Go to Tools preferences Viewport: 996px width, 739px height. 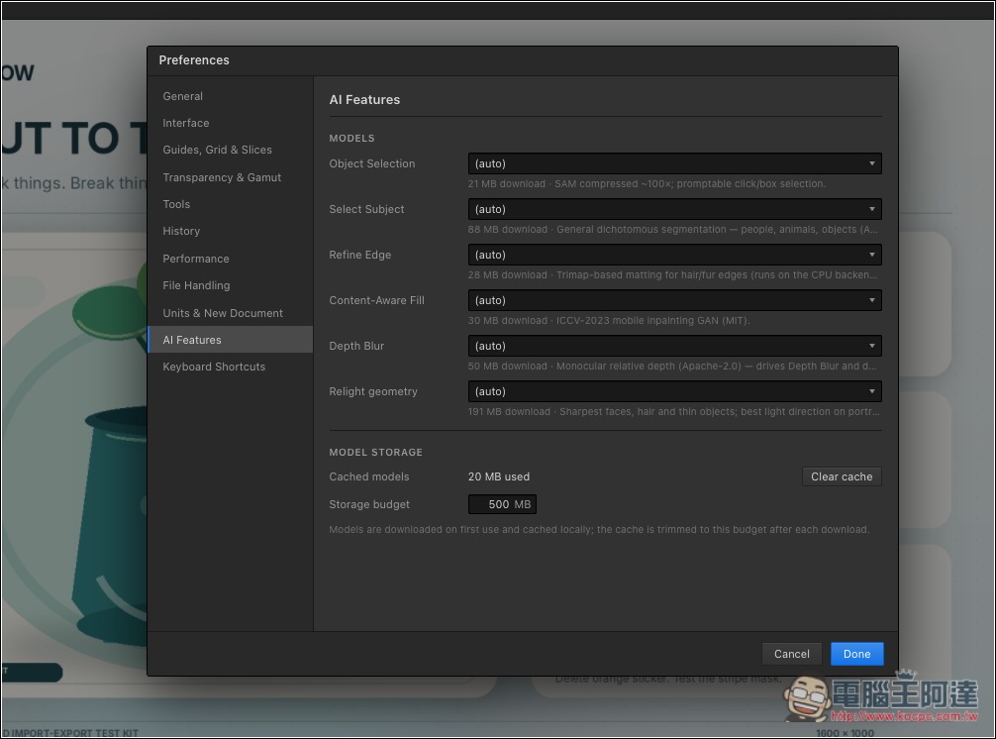[x=230, y=204]
